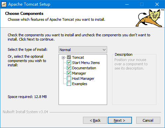The height and width of the screenshot is (128, 165).
Task: Close the Apache Tomcat Setup window
Action: point(157,4)
